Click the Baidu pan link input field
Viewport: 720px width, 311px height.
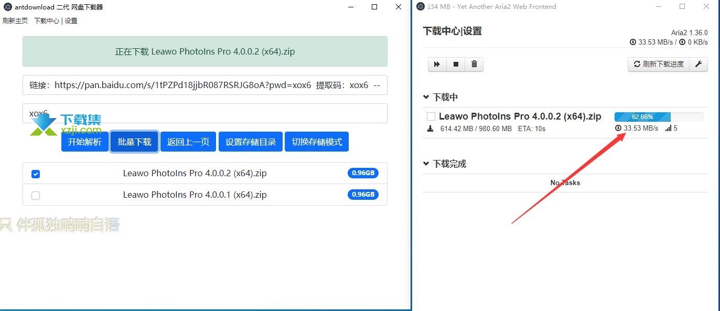[205, 85]
